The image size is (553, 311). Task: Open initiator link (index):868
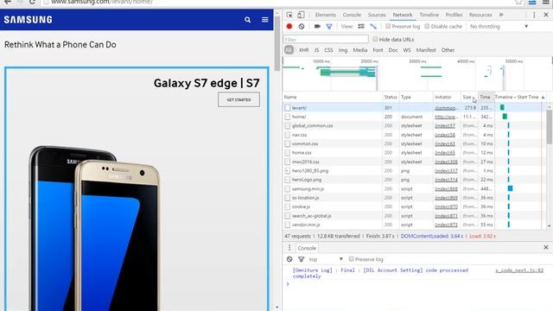coord(446,188)
